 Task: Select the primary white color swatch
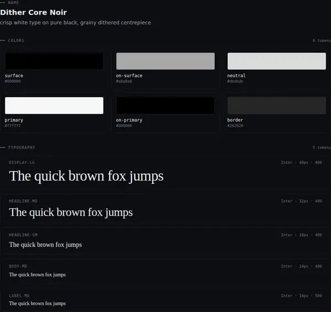[54, 105]
